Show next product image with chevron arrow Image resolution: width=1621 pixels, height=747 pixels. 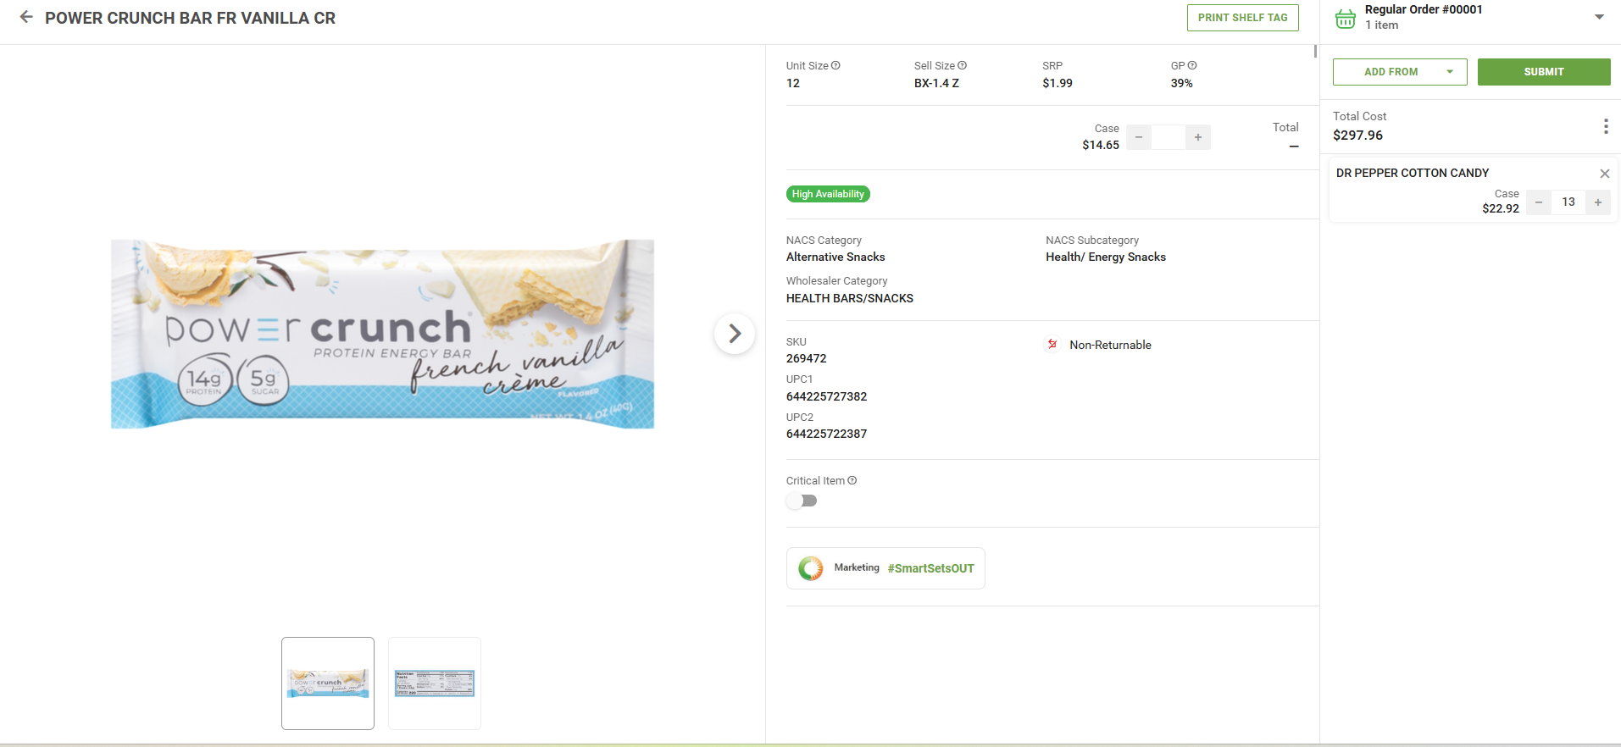(x=735, y=334)
